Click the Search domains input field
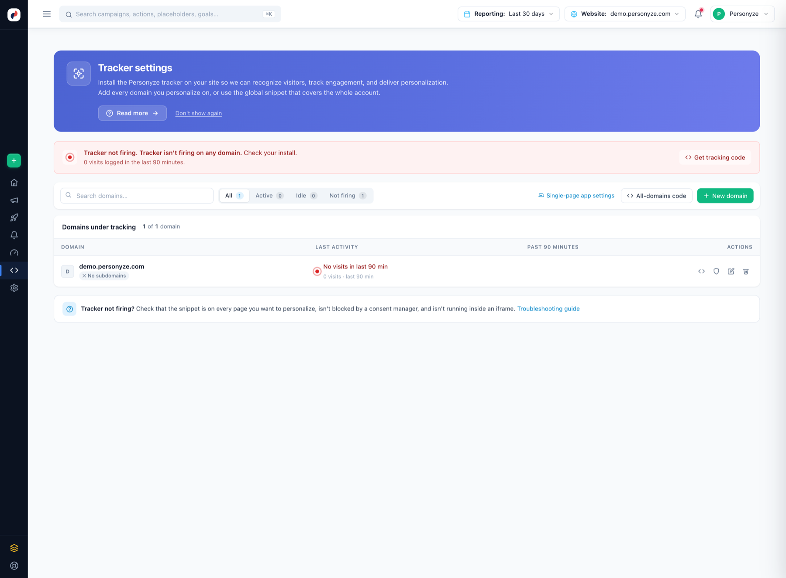 click(137, 196)
